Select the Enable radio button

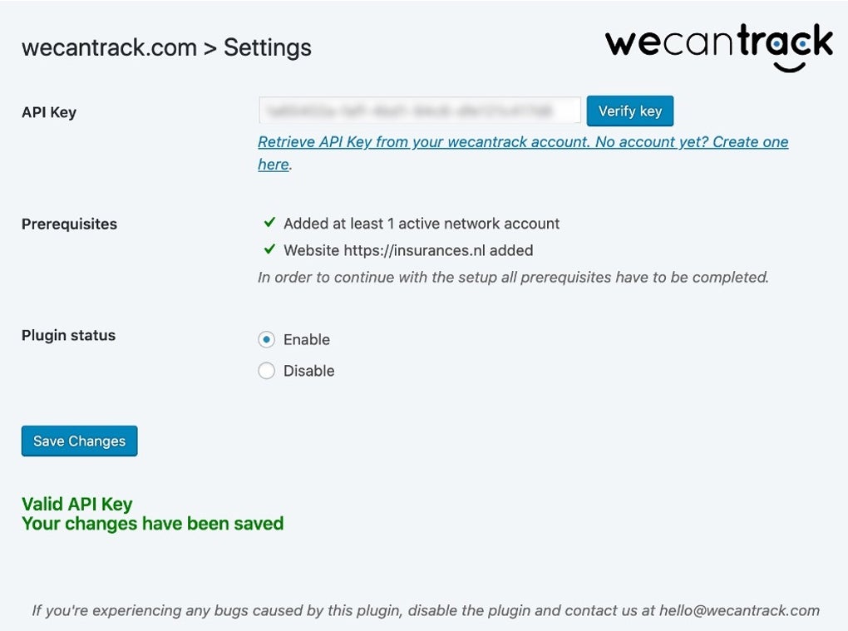pos(266,339)
